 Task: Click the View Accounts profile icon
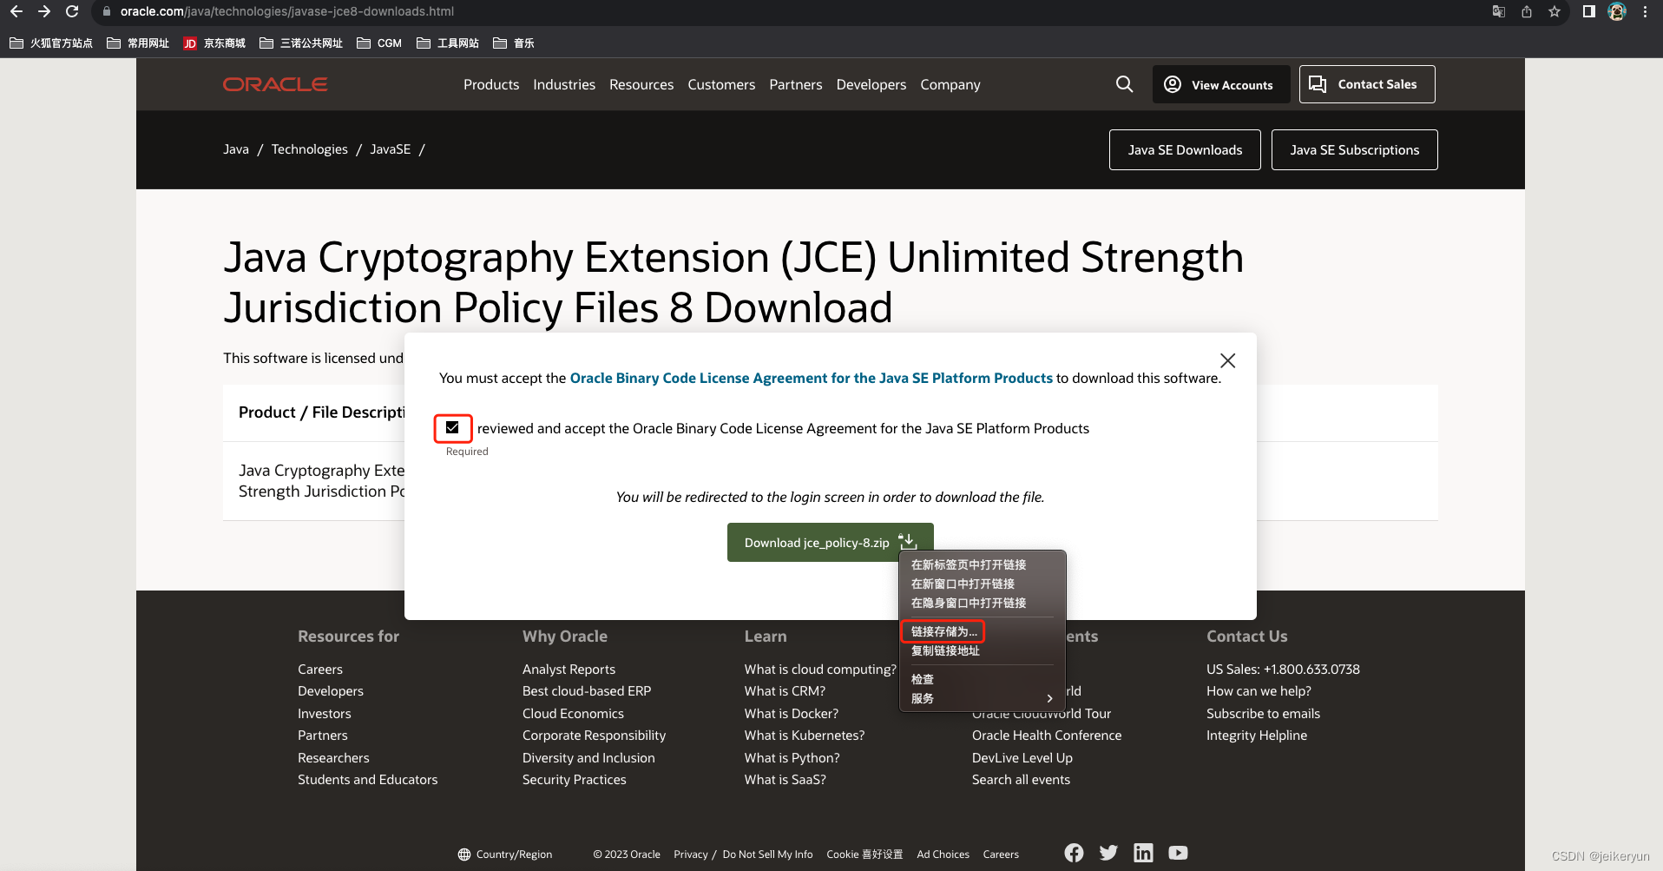click(x=1172, y=83)
